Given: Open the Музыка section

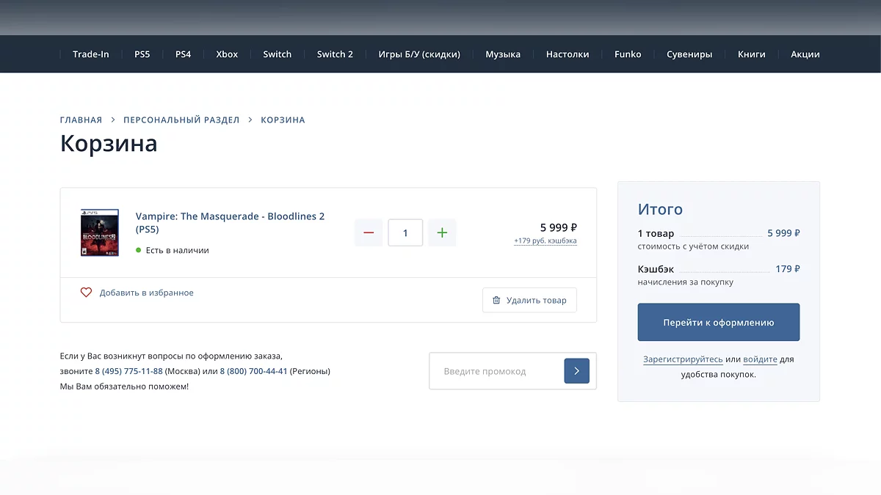Looking at the screenshot, I should click(503, 54).
